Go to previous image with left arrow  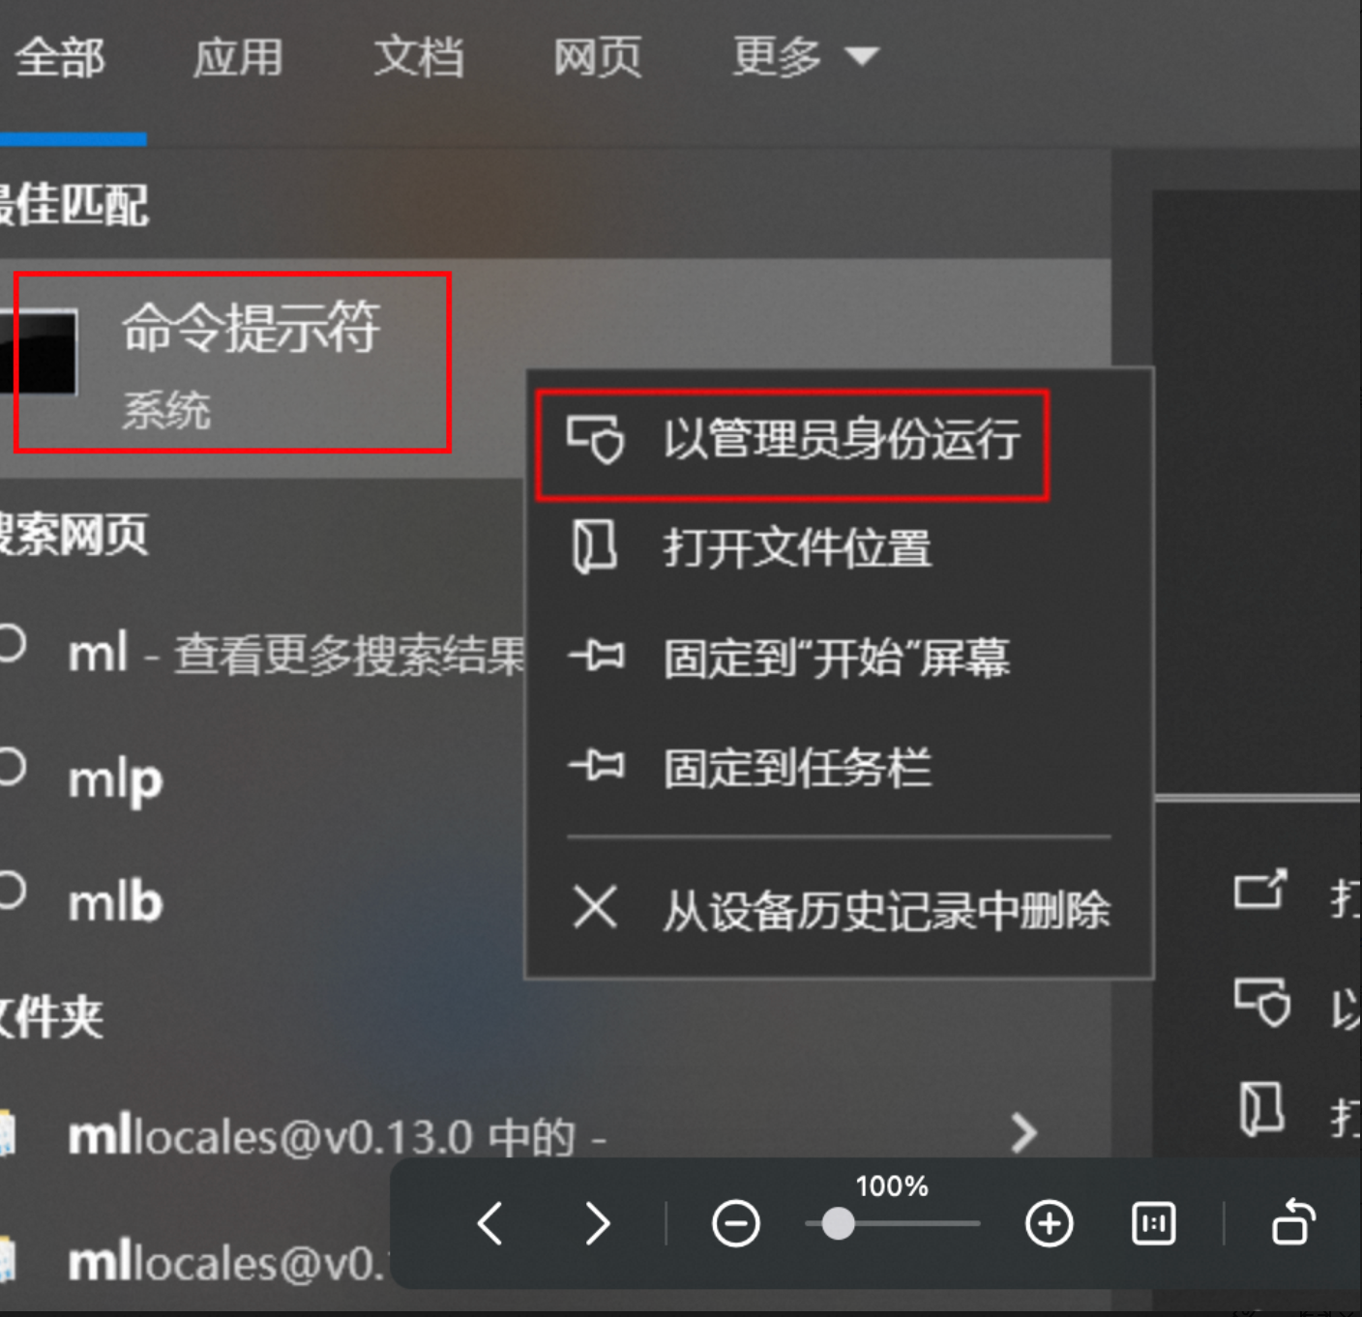490,1223
